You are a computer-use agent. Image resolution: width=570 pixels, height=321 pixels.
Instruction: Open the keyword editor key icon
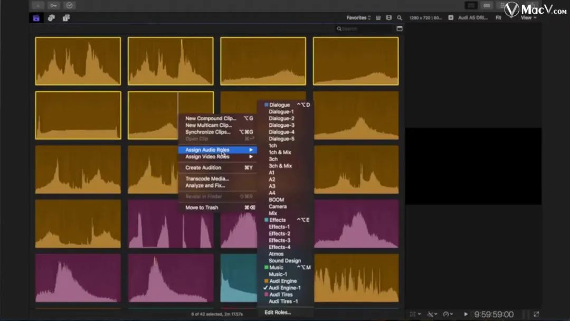point(53,5)
